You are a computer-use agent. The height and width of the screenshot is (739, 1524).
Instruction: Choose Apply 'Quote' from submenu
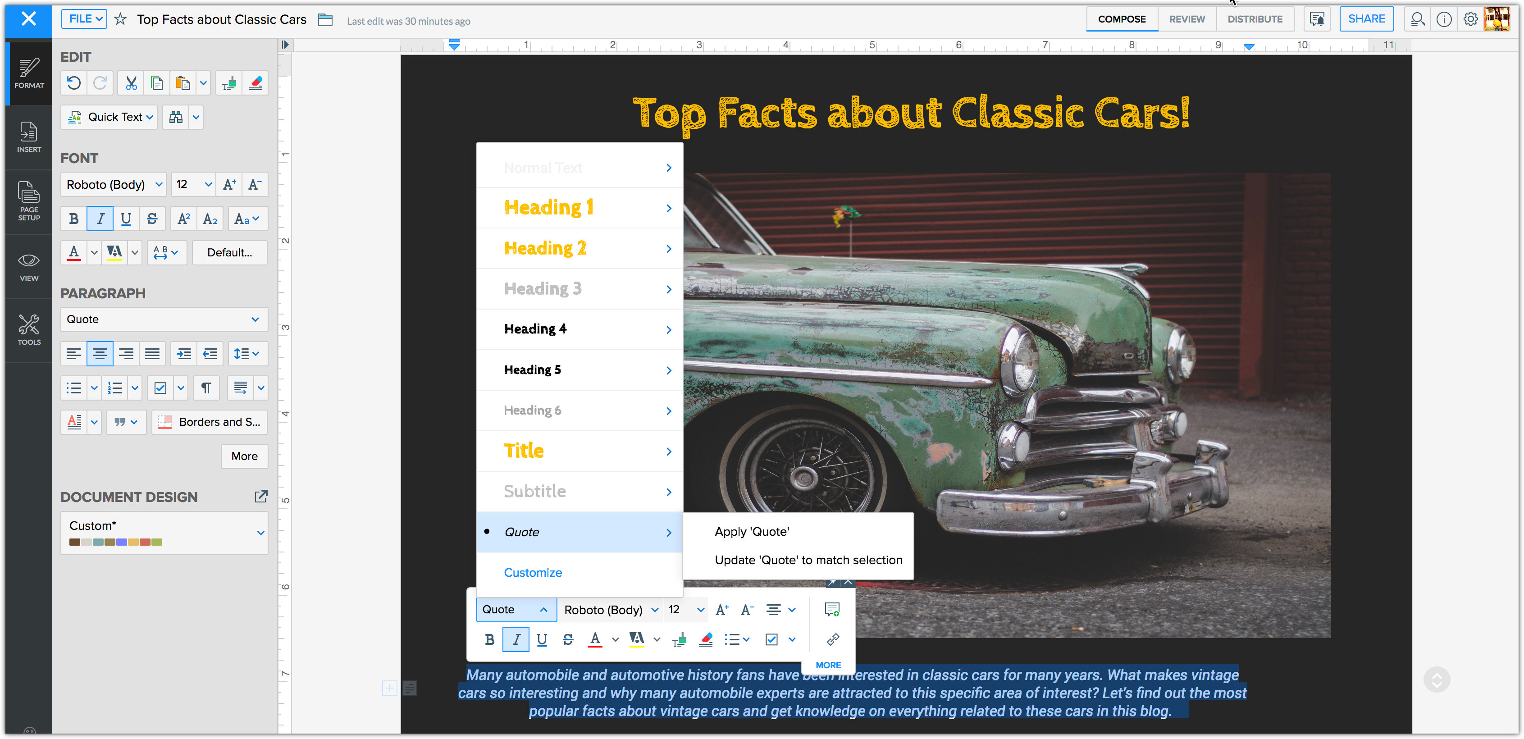[x=751, y=531]
